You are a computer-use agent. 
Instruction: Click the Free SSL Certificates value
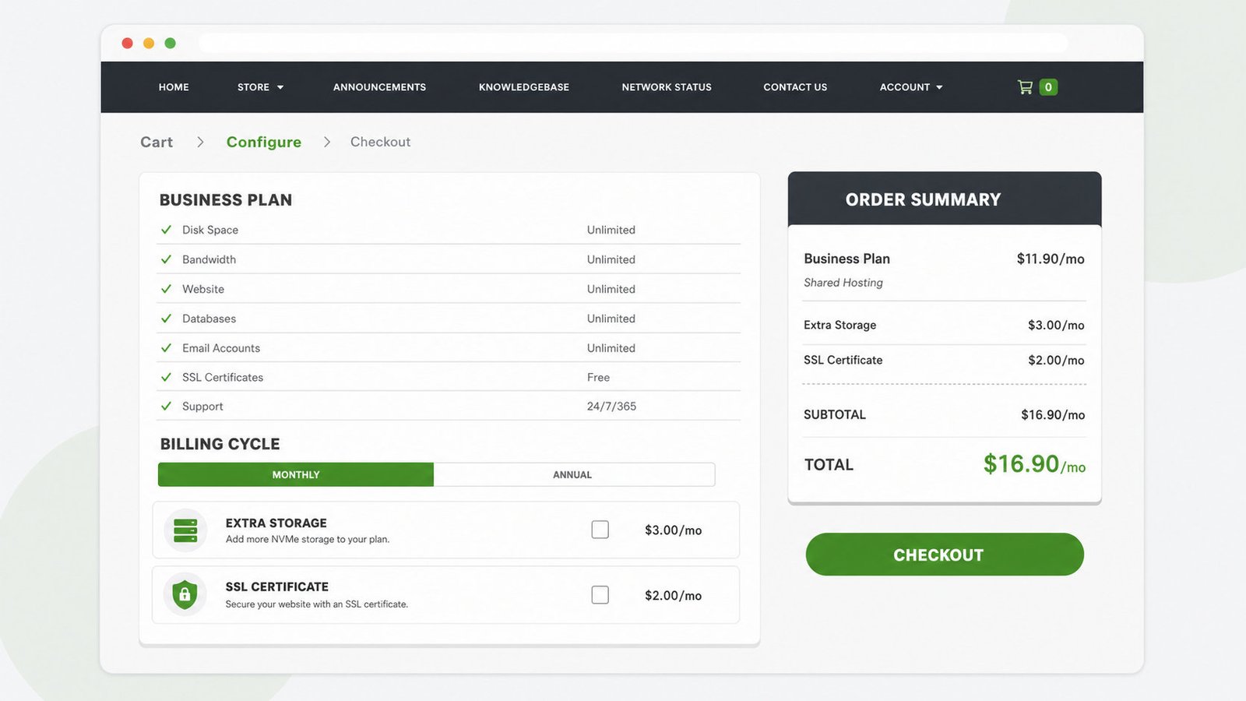pyautogui.click(x=598, y=377)
